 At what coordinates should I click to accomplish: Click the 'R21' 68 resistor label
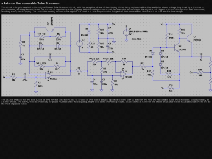tap(93, 44)
